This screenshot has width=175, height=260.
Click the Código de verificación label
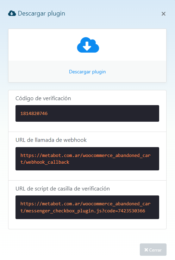coord(43,98)
